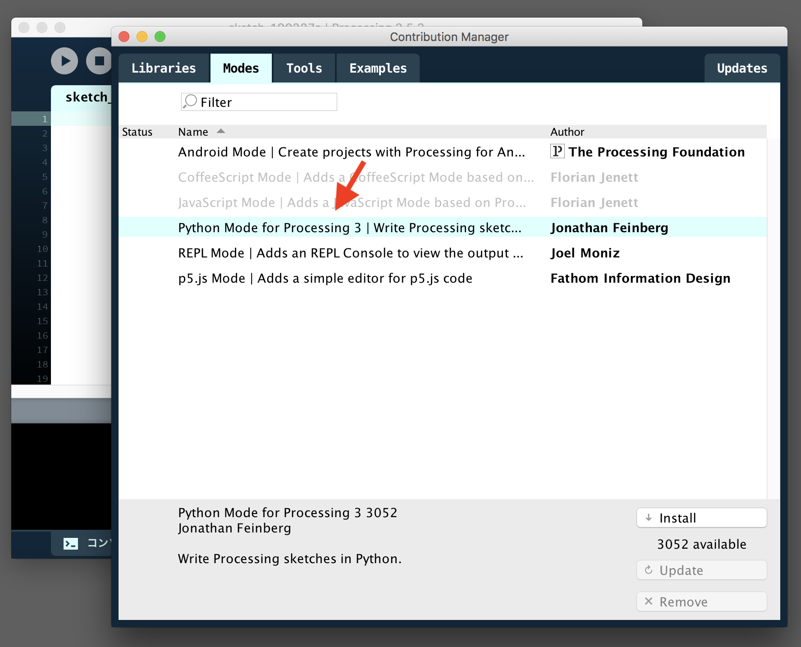801x647 pixels.
Task: Click the Stop button in Processing window
Action: [99, 61]
